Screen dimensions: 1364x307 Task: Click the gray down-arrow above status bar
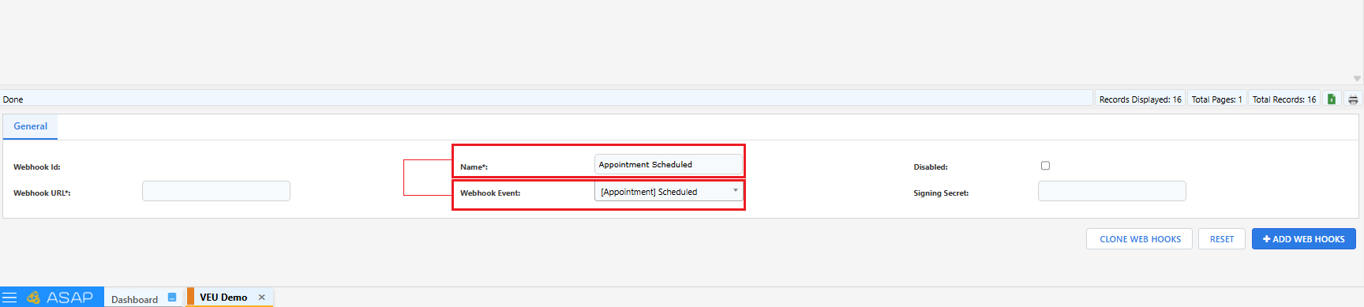[x=1357, y=78]
